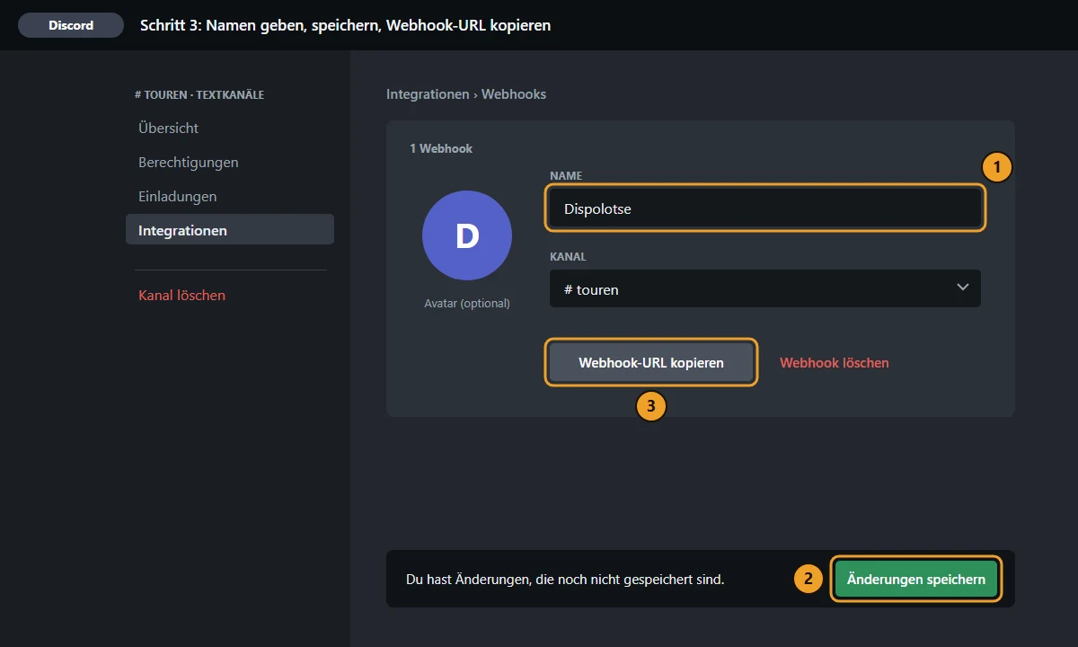Click the '# TOUREN · TEXTKANÄLE' sidebar heading
1078x647 pixels.
[199, 94]
